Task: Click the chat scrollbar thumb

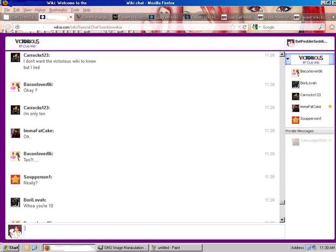Action: click(x=282, y=202)
